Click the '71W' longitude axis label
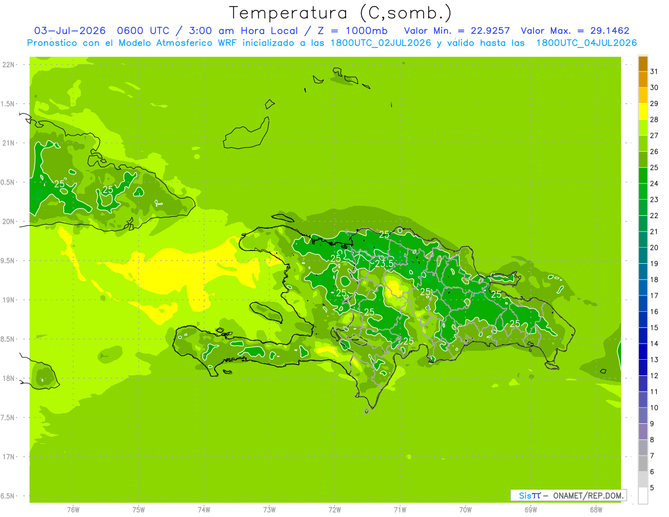 400,509
